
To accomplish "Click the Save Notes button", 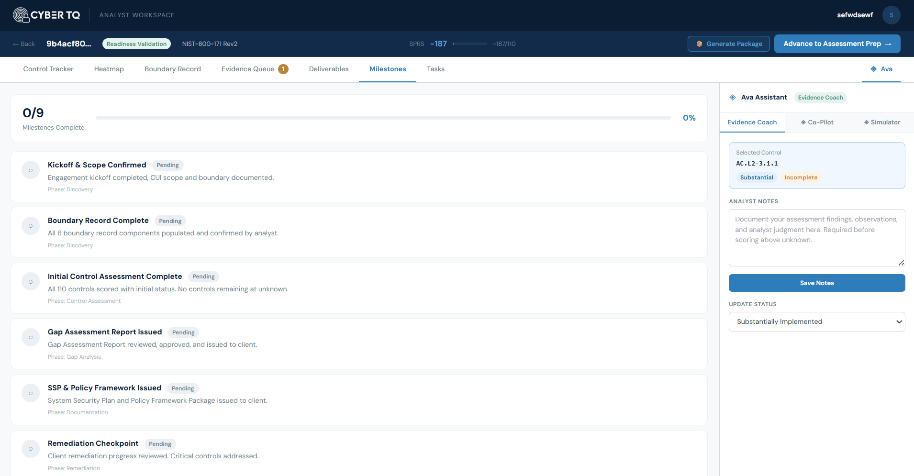I will click(816, 283).
